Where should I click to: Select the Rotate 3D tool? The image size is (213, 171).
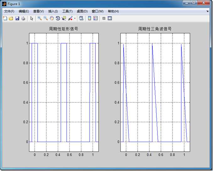58,18
